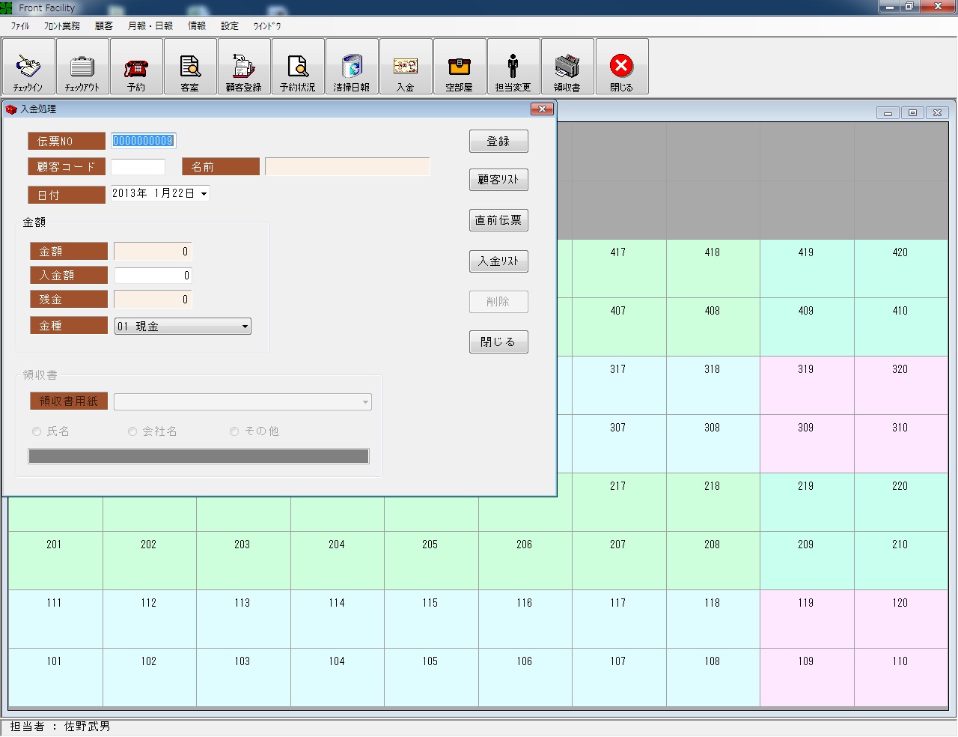This screenshot has width=958, height=737.
Task: Open the フロント業務 menu
Action: click(x=61, y=26)
